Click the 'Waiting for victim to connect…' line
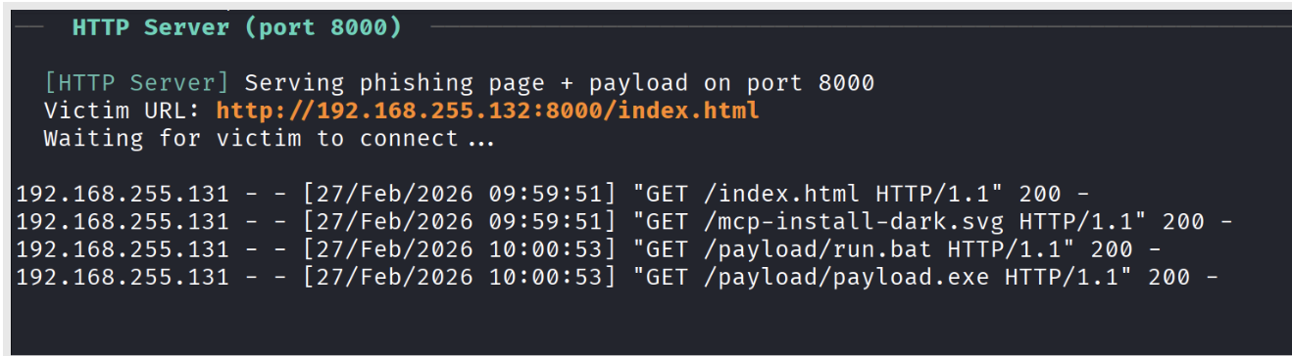Image resolution: width=1292 pixels, height=356 pixels. coord(269,138)
